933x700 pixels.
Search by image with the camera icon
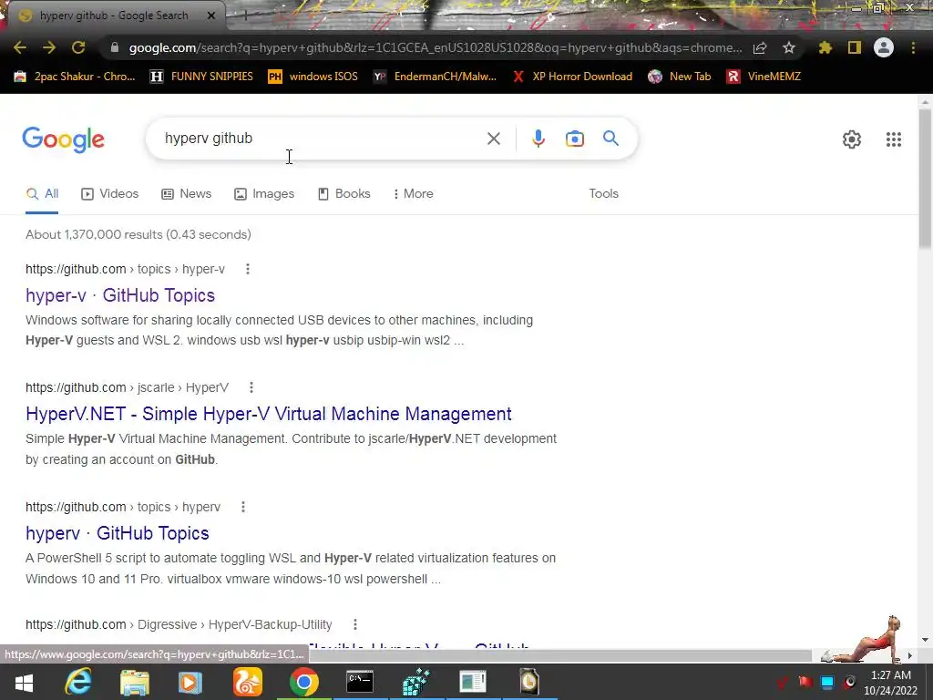[x=575, y=139]
